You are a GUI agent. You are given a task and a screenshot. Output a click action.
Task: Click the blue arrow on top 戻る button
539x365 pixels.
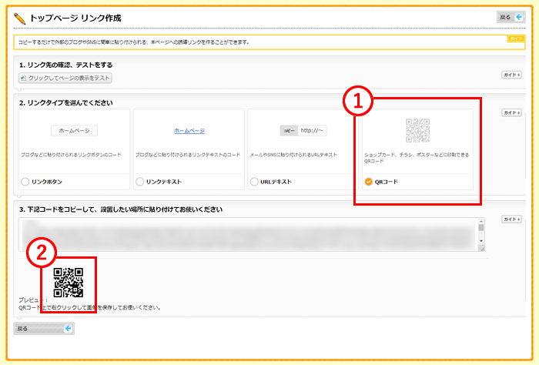click(519, 17)
